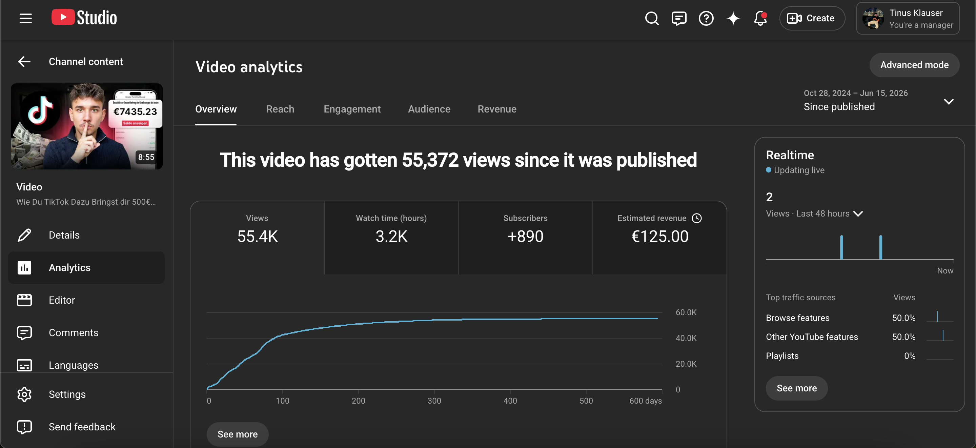Viewport: 976px width, 448px height.
Task: Open the notifications bell
Action: click(760, 18)
